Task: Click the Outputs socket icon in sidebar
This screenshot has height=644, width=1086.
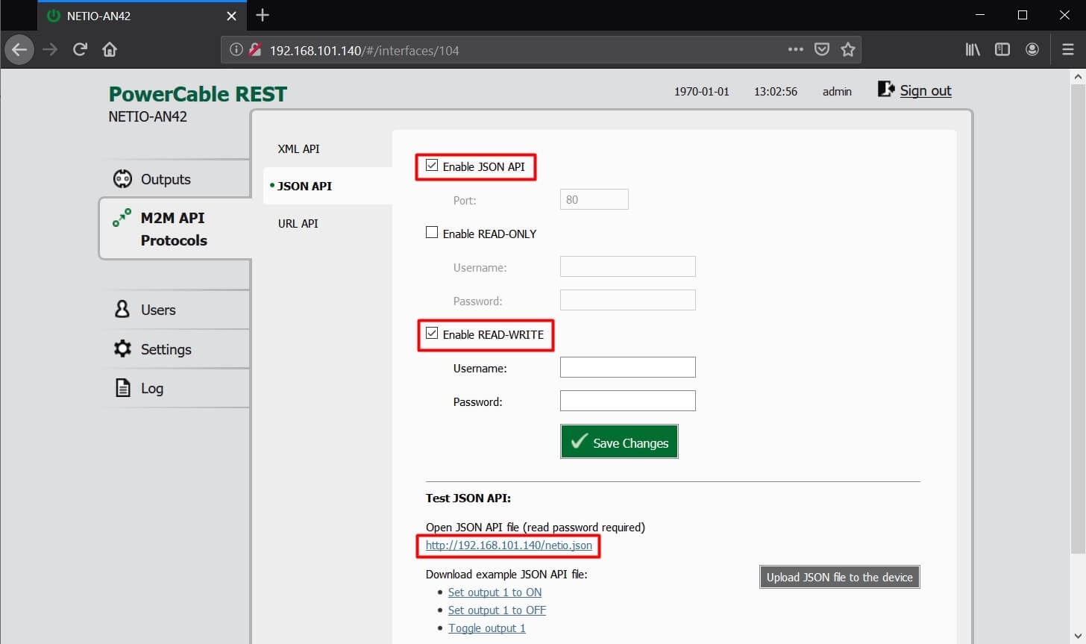Action: tap(122, 179)
